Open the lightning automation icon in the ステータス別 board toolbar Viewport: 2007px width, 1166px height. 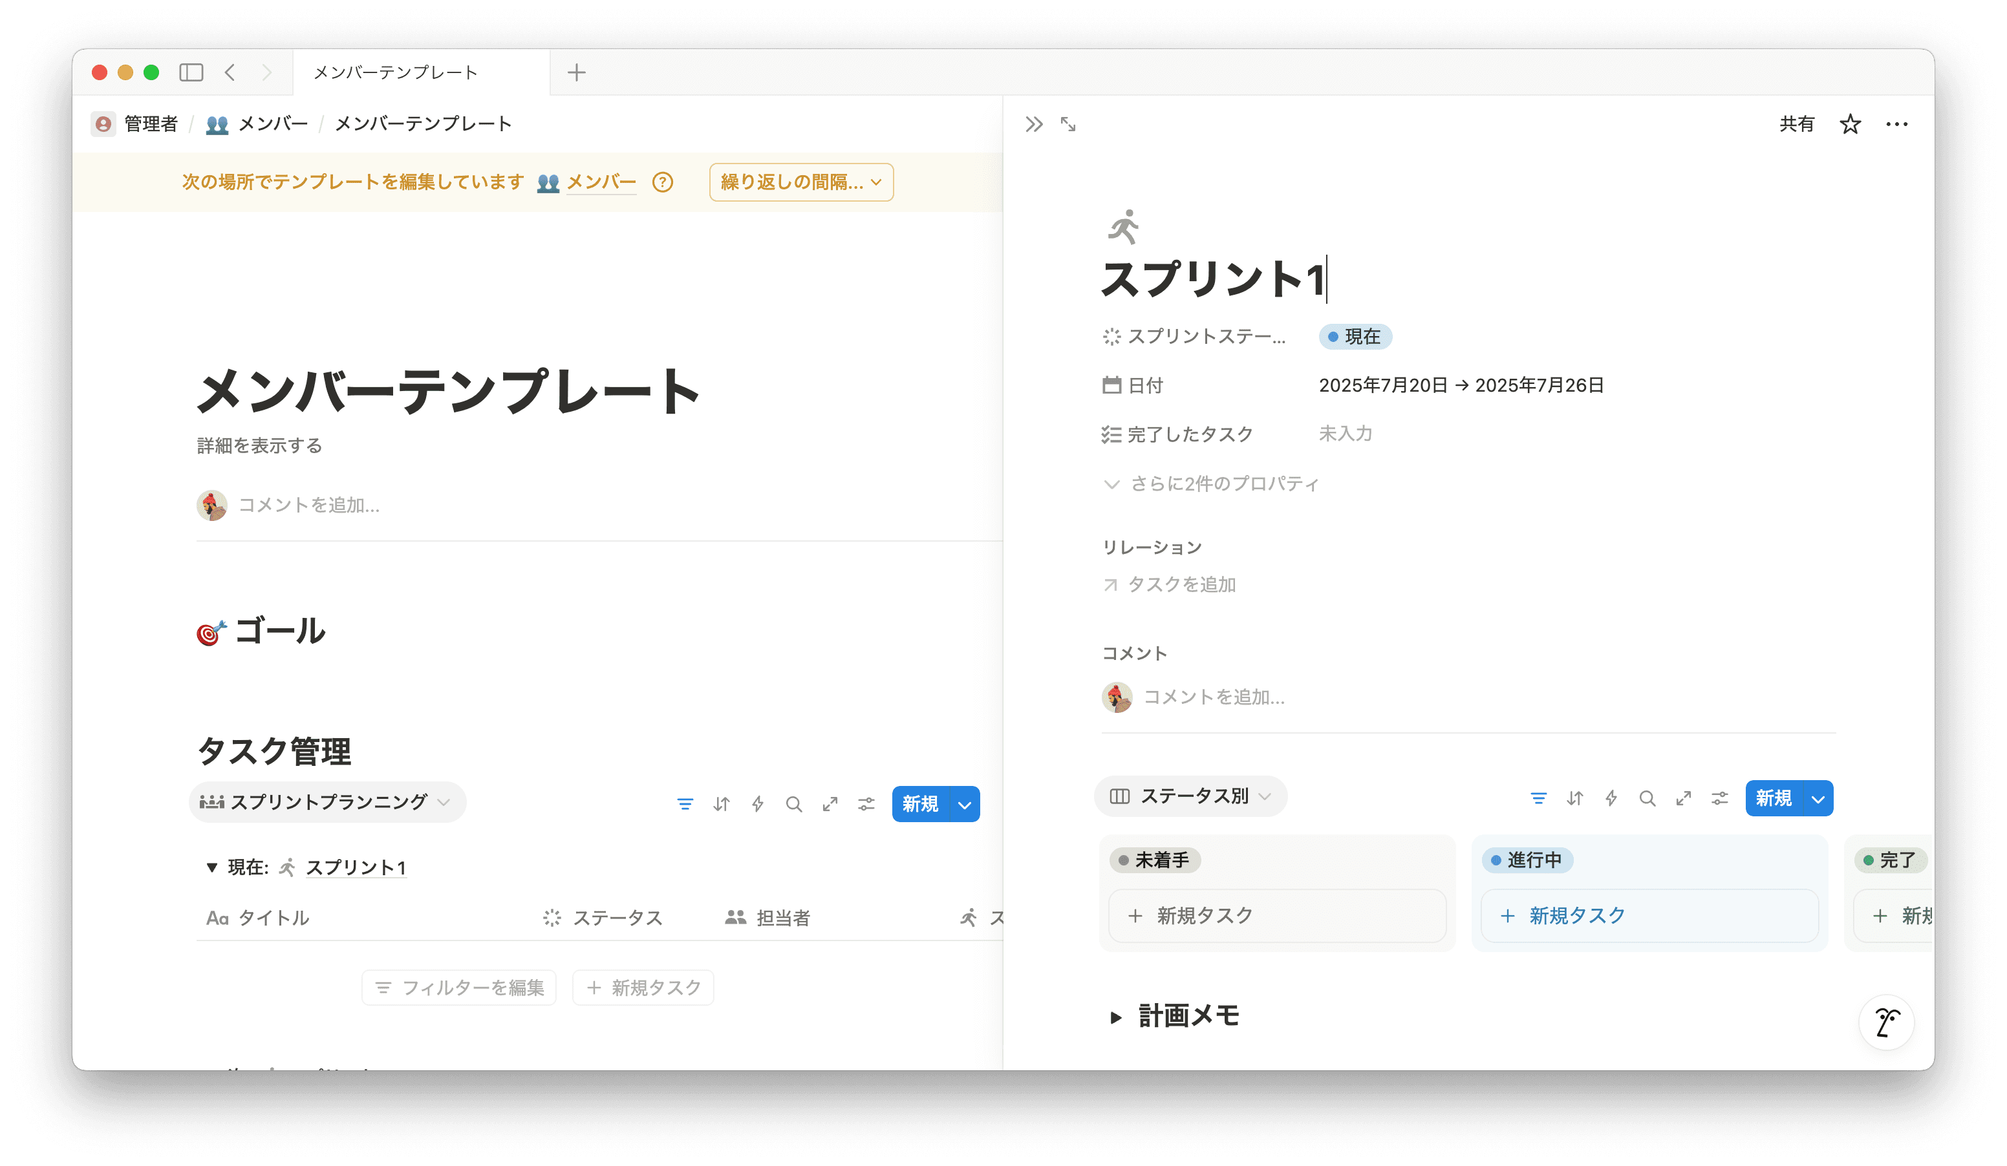[x=1611, y=798]
